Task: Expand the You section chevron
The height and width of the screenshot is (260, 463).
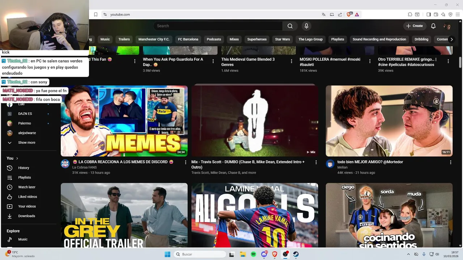Action: coord(17,158)
